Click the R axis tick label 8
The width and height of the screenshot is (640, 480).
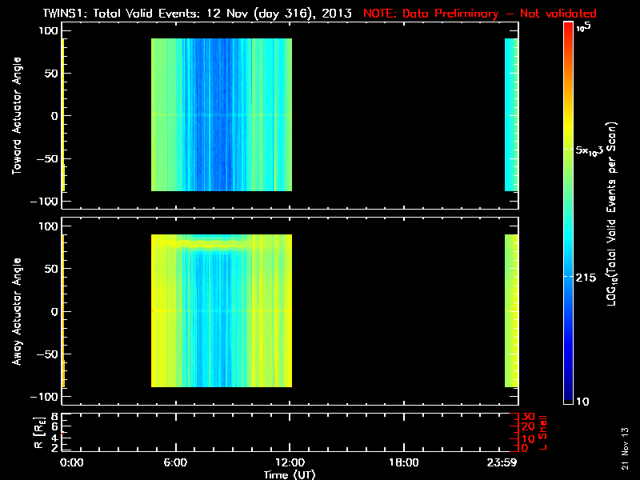[x=54, y=417]
